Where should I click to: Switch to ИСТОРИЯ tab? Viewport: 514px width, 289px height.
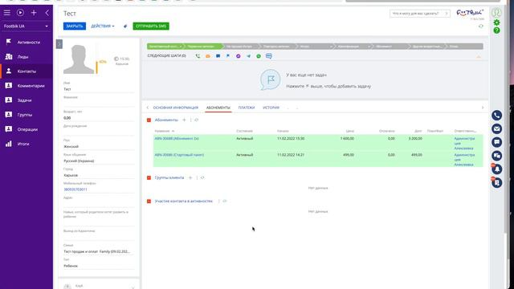tap(271, 108)
